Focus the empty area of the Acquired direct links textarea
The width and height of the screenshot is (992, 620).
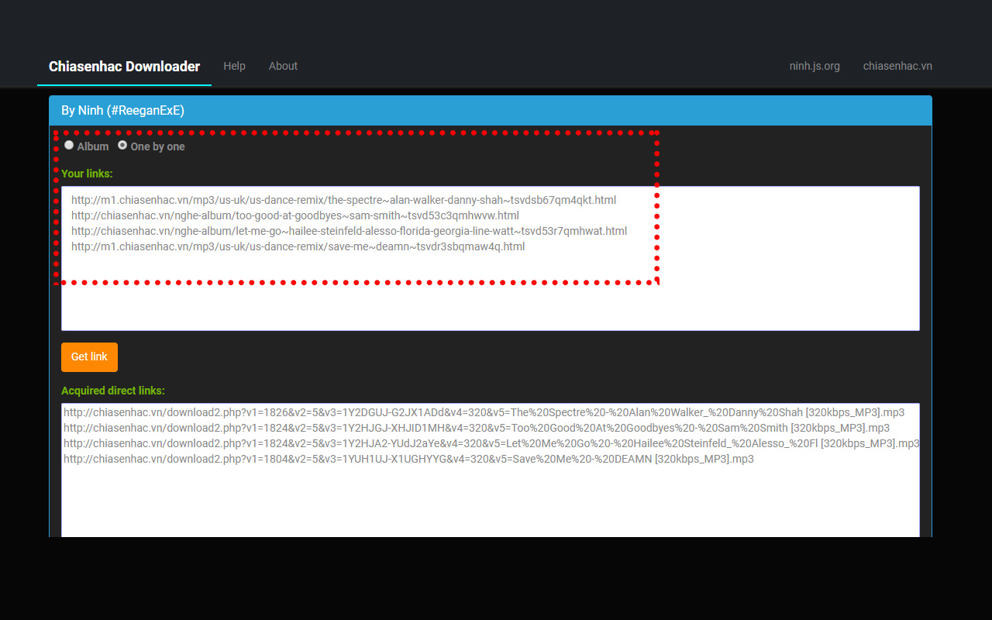(x=491, y=502)
